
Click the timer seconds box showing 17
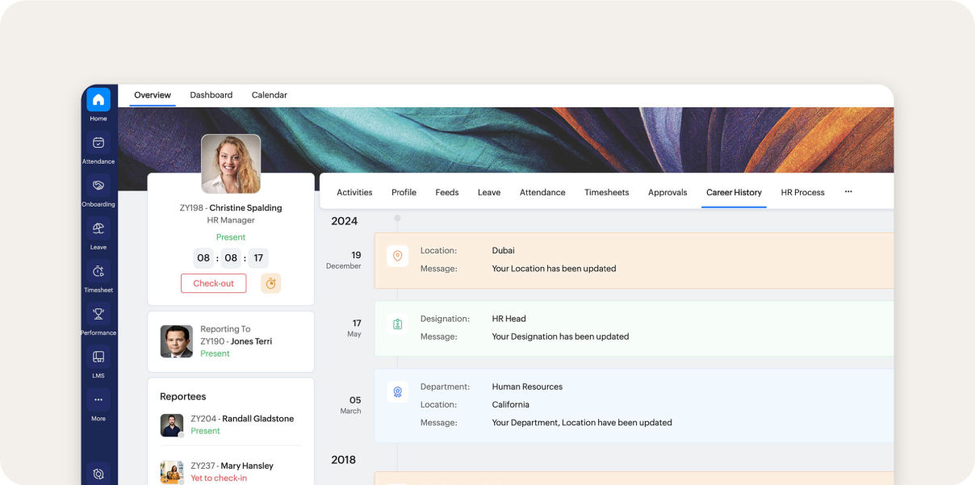pos(258,258)
